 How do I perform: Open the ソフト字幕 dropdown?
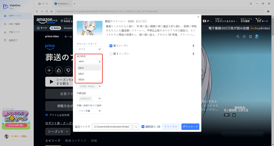(x=89, y=111)
